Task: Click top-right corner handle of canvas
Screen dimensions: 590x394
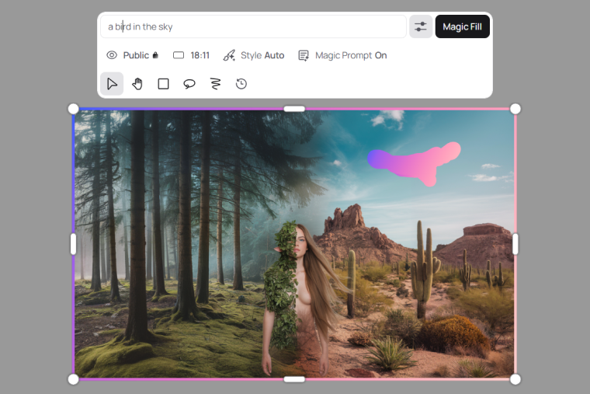Action: 515,110
